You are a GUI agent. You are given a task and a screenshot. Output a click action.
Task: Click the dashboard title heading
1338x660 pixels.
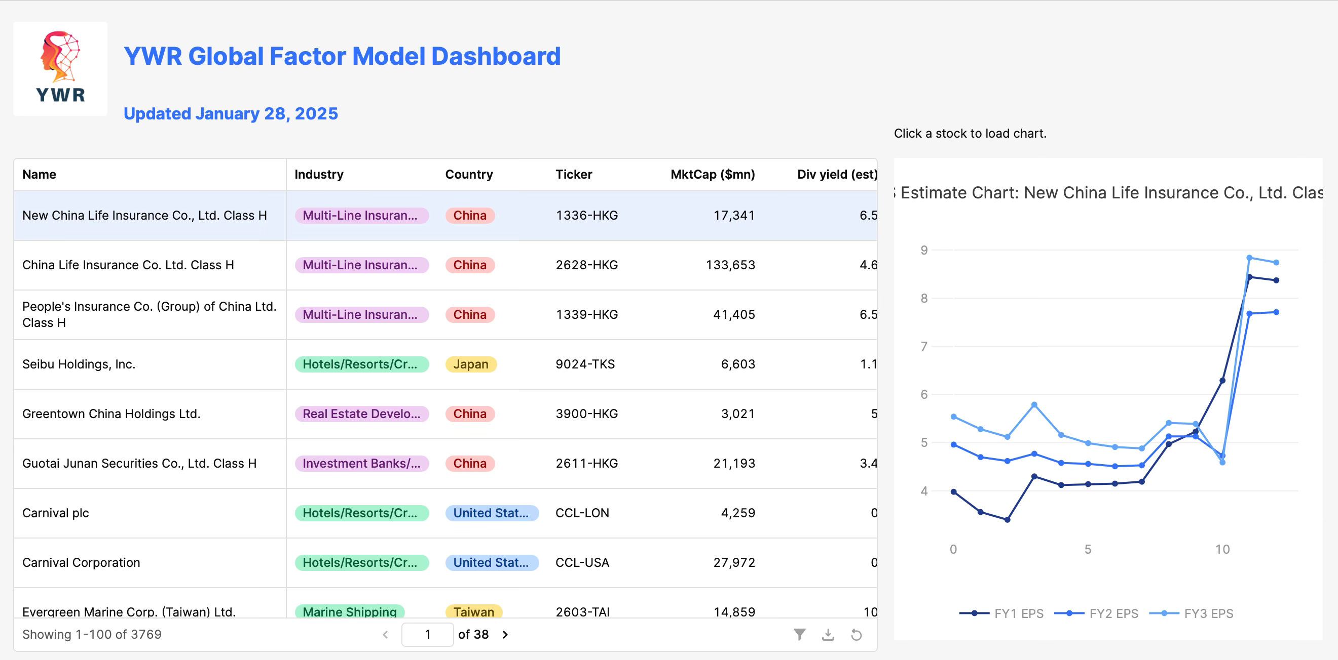point(342,56)
